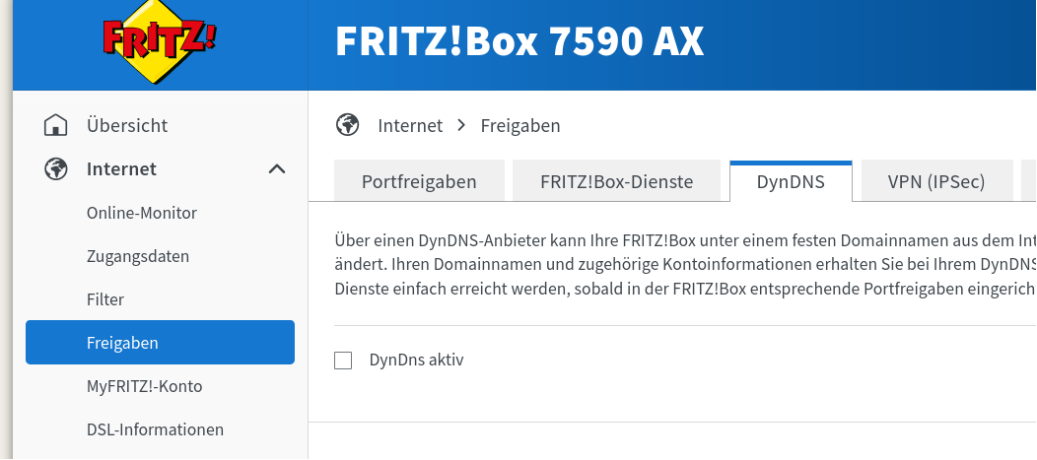1037x460 pixels.
Task: Click Internet in the breadcrumb
Action: (410, 126)
